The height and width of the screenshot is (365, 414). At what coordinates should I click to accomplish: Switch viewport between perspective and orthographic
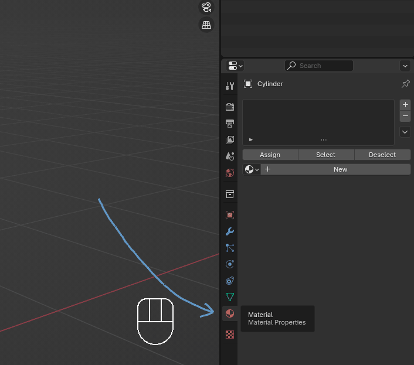(206, 25)
